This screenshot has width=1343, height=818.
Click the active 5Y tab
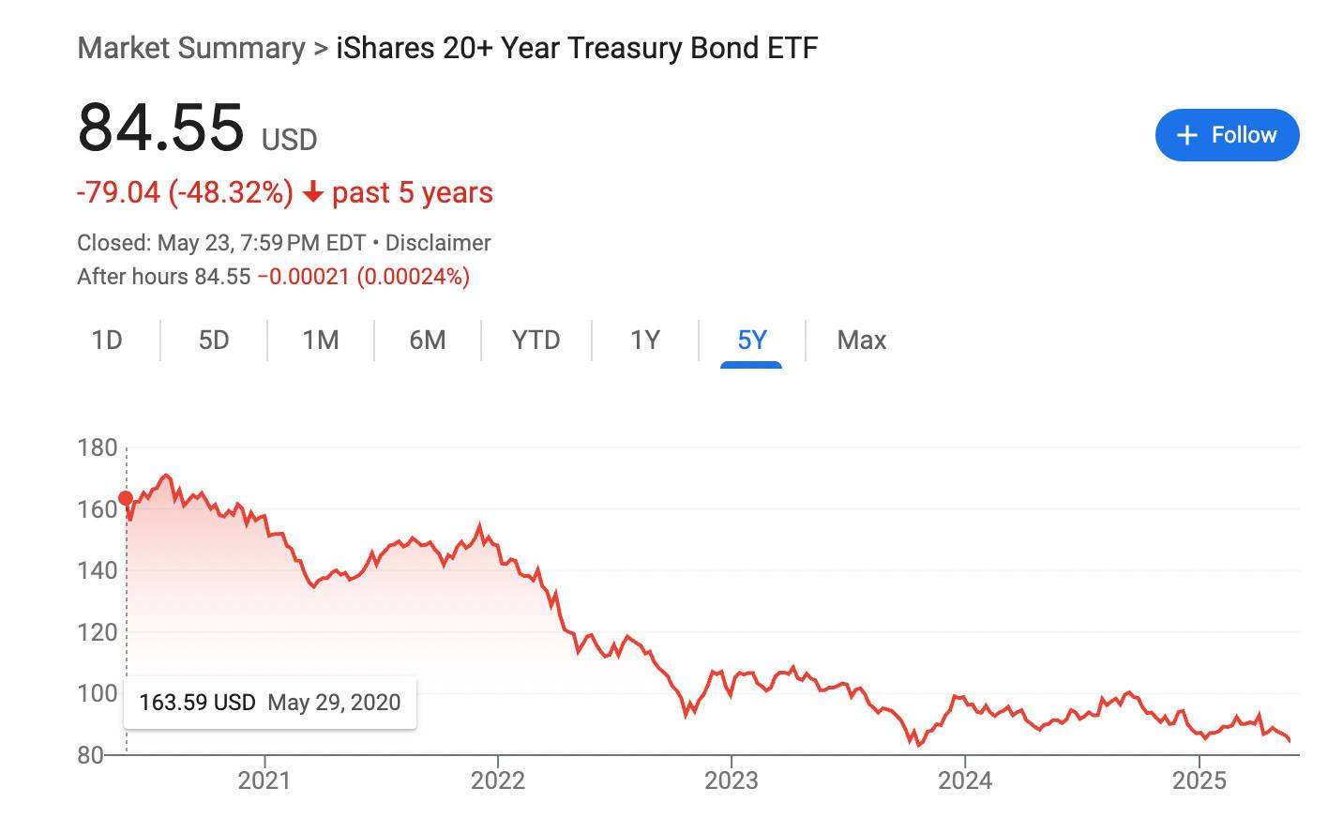tap(752, 340)
